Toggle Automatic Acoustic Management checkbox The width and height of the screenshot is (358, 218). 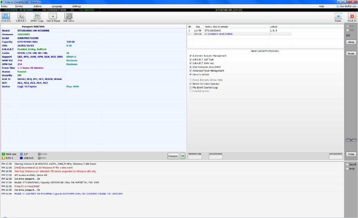[x=190, y=56]
